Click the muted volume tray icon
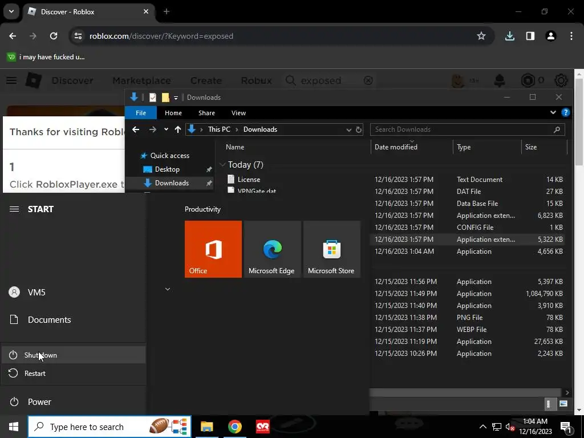The height and width of the screenshot is (438, 584). (510, 427)
